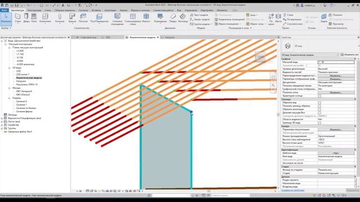Select the Компонент tool

click(x=45, y=18)
